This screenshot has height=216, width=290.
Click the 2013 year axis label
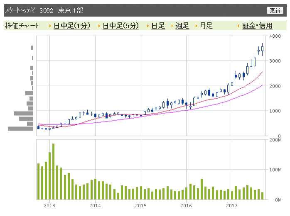[x=49, y=206]
